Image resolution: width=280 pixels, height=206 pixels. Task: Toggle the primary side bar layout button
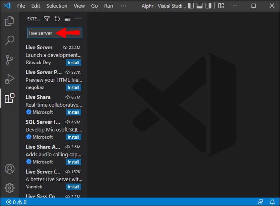pos(191,6)
